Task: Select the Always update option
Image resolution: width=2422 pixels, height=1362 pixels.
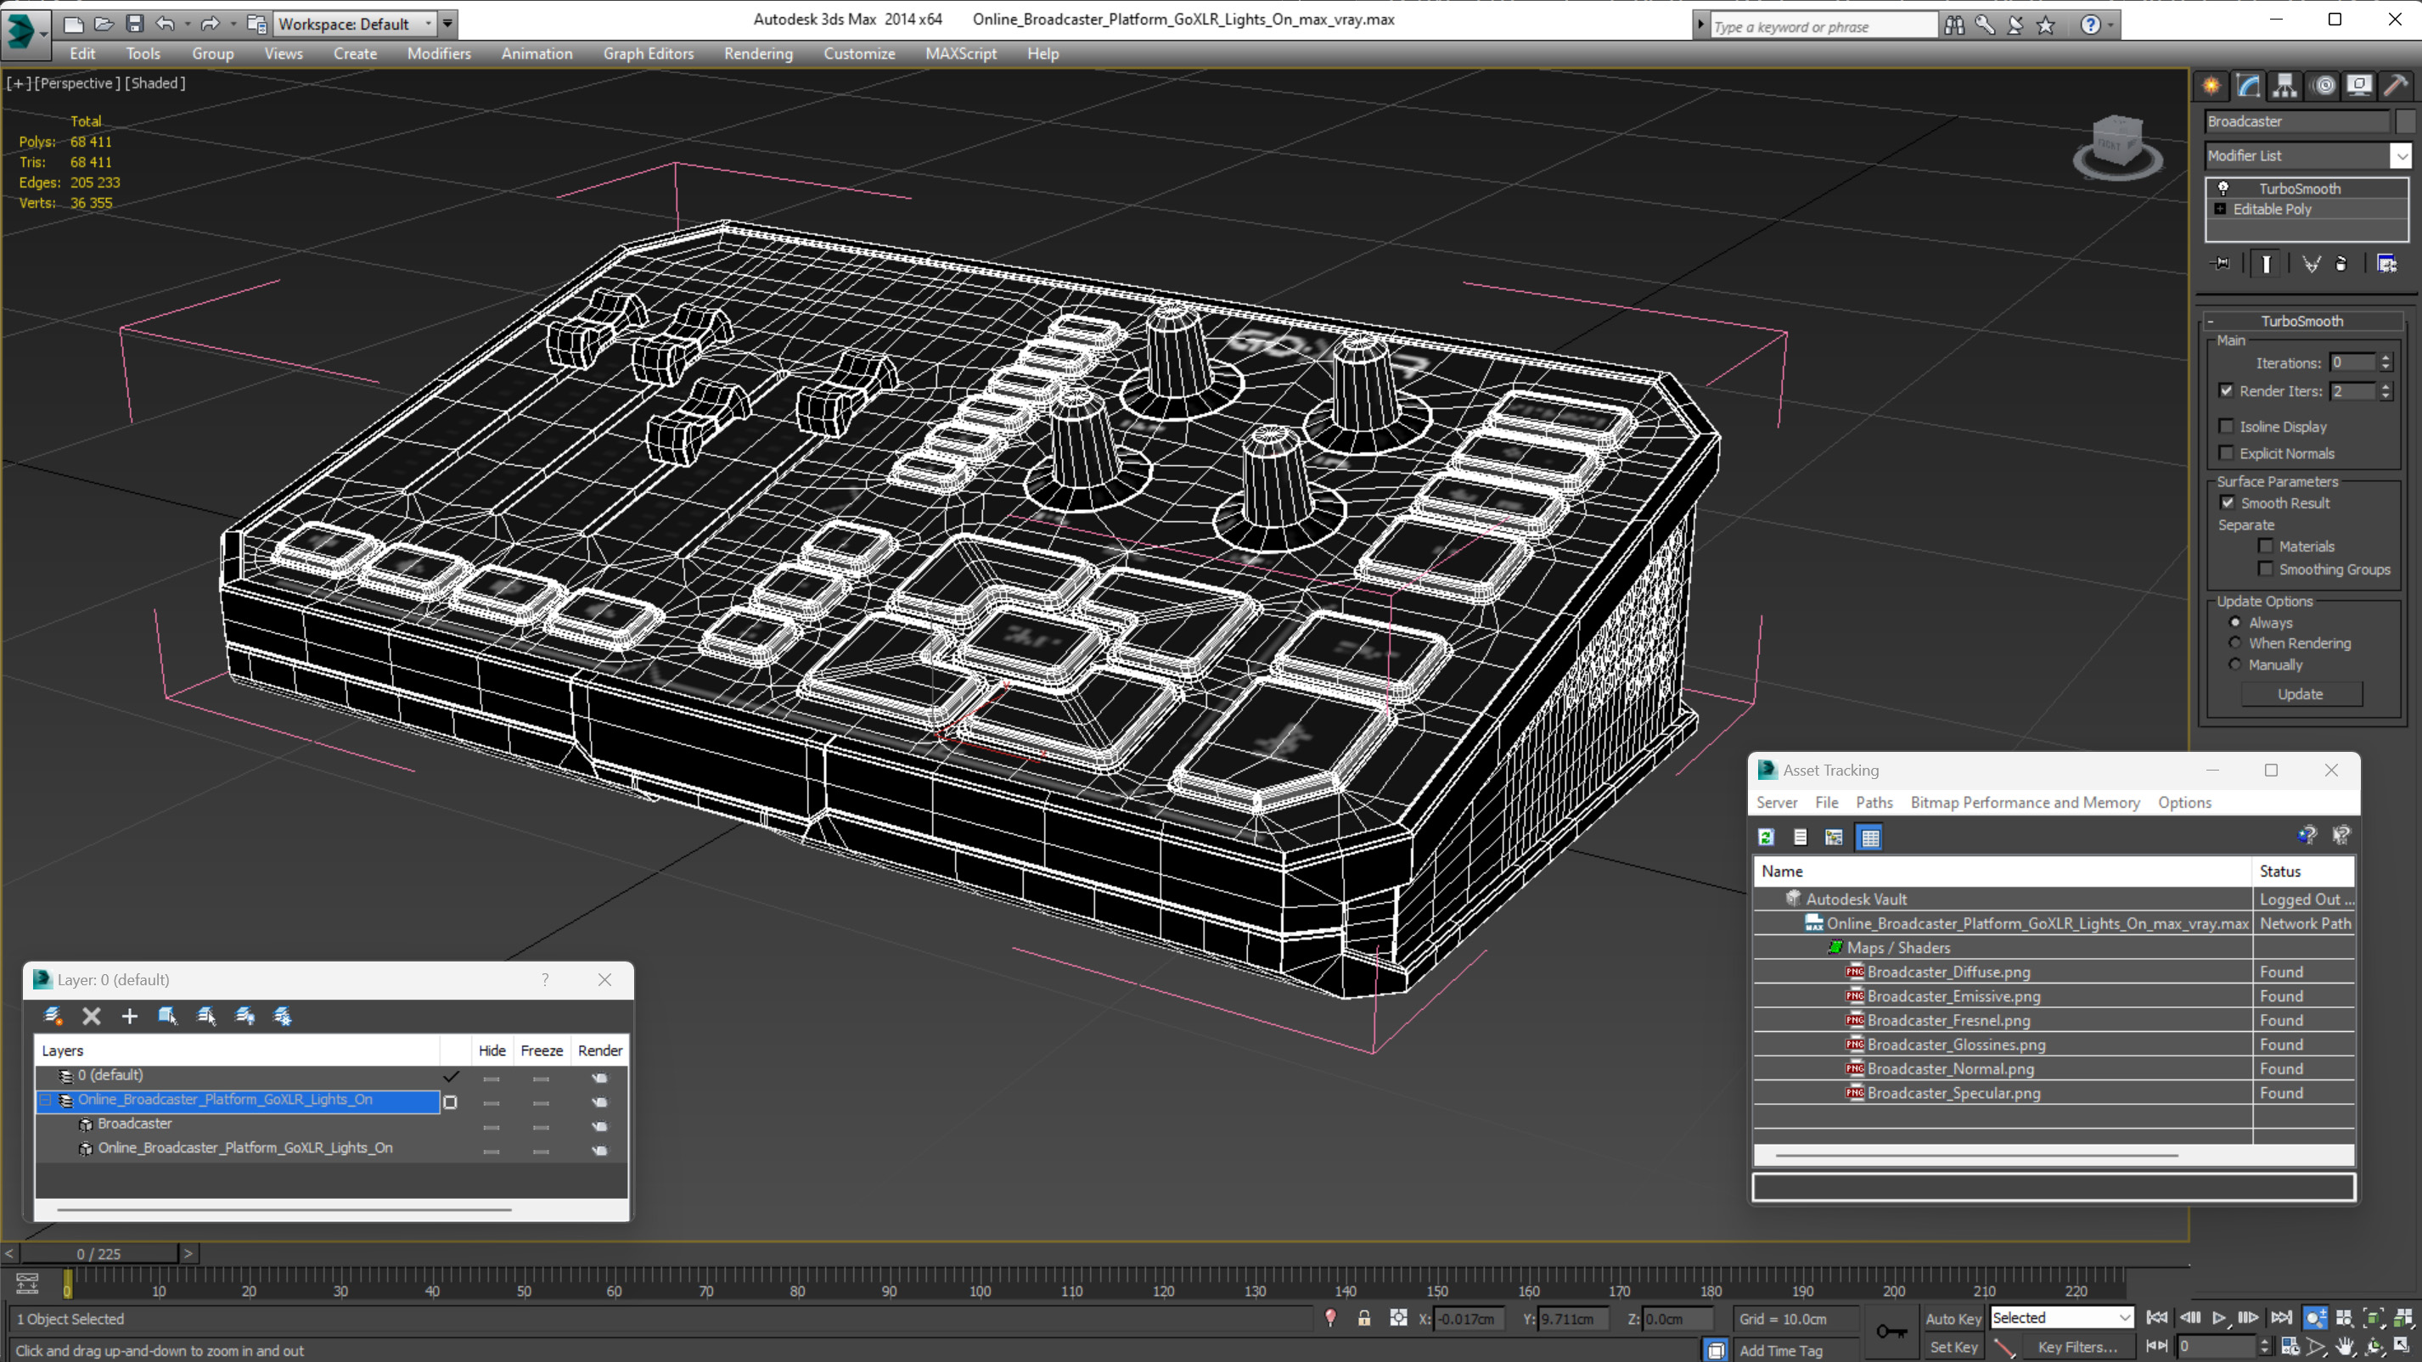Action: coord(2236,622)
